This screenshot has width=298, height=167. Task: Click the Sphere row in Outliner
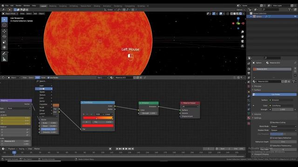click(x=272, y=17)
